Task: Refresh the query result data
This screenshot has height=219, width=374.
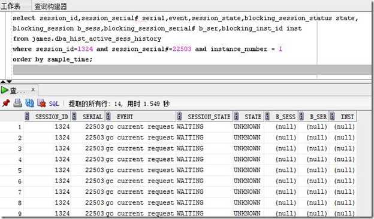Action: [29, 104]
